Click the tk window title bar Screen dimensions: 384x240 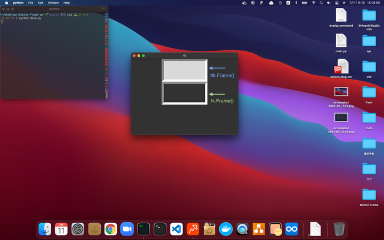coord(184,56)
